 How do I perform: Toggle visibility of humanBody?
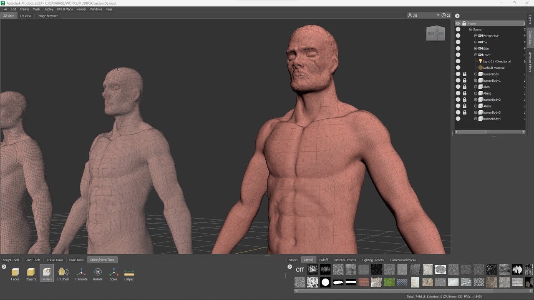pyautogui.click(x=458, y=74)
